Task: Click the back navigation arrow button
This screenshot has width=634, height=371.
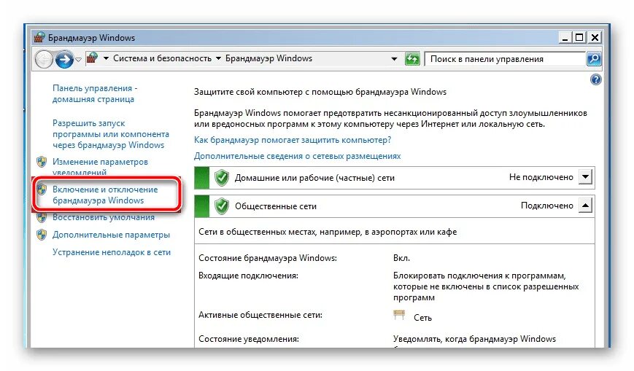Action: coord(44,60)
